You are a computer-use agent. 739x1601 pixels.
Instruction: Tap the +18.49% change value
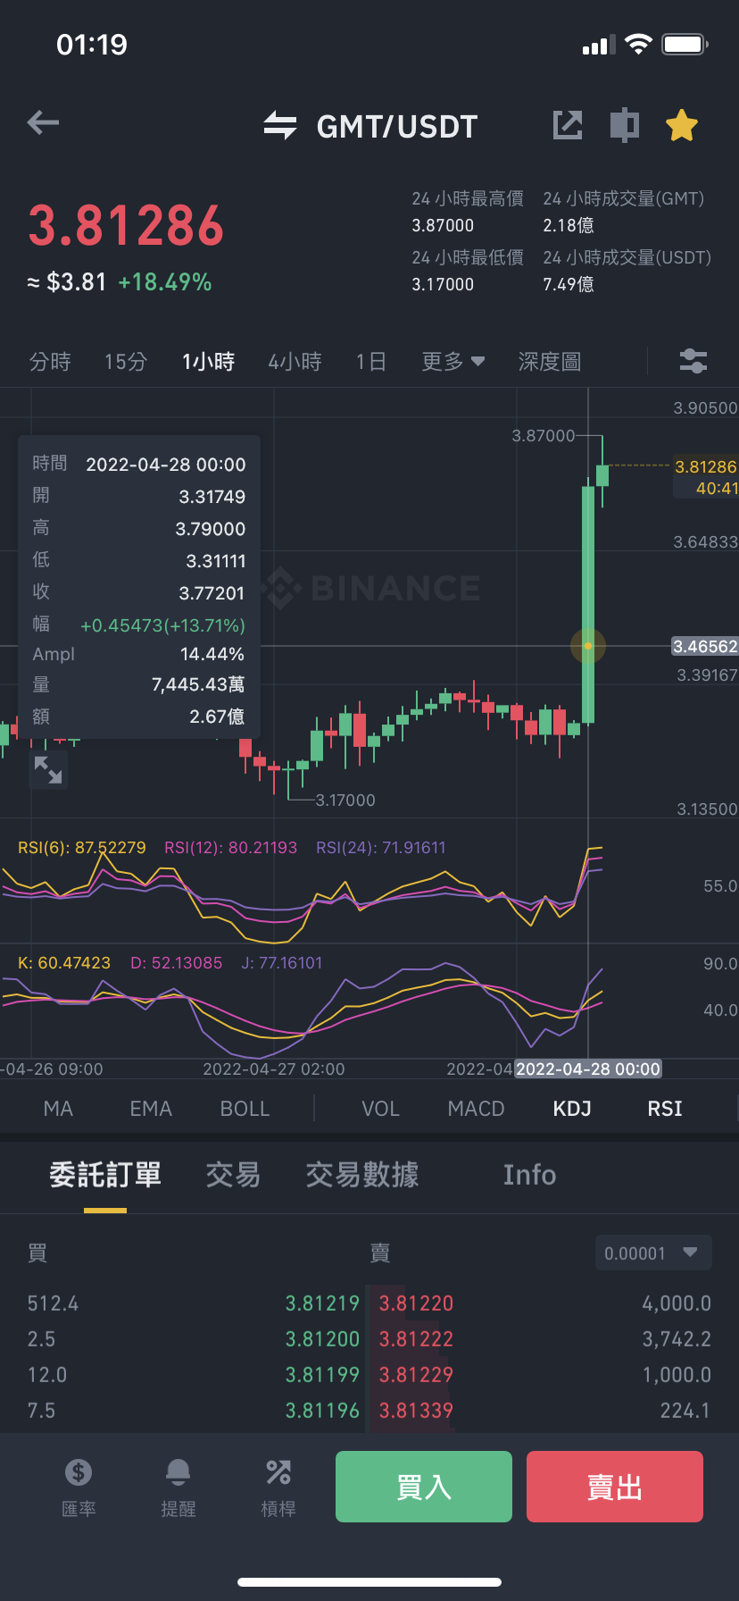pyautogui.click(x=165, y=282)
